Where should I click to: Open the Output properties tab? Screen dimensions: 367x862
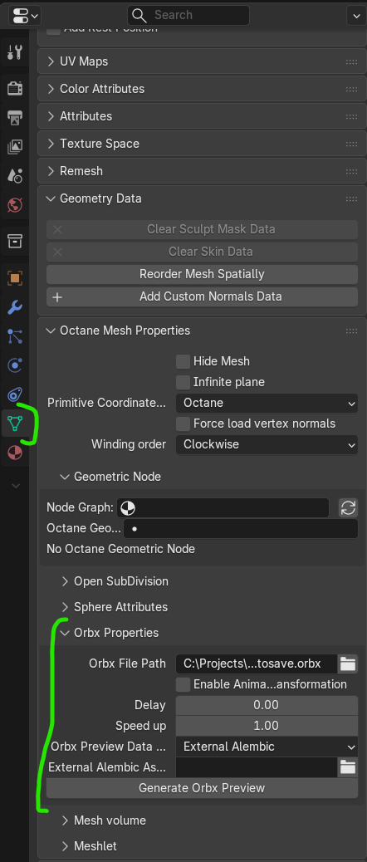click(15, 118)
